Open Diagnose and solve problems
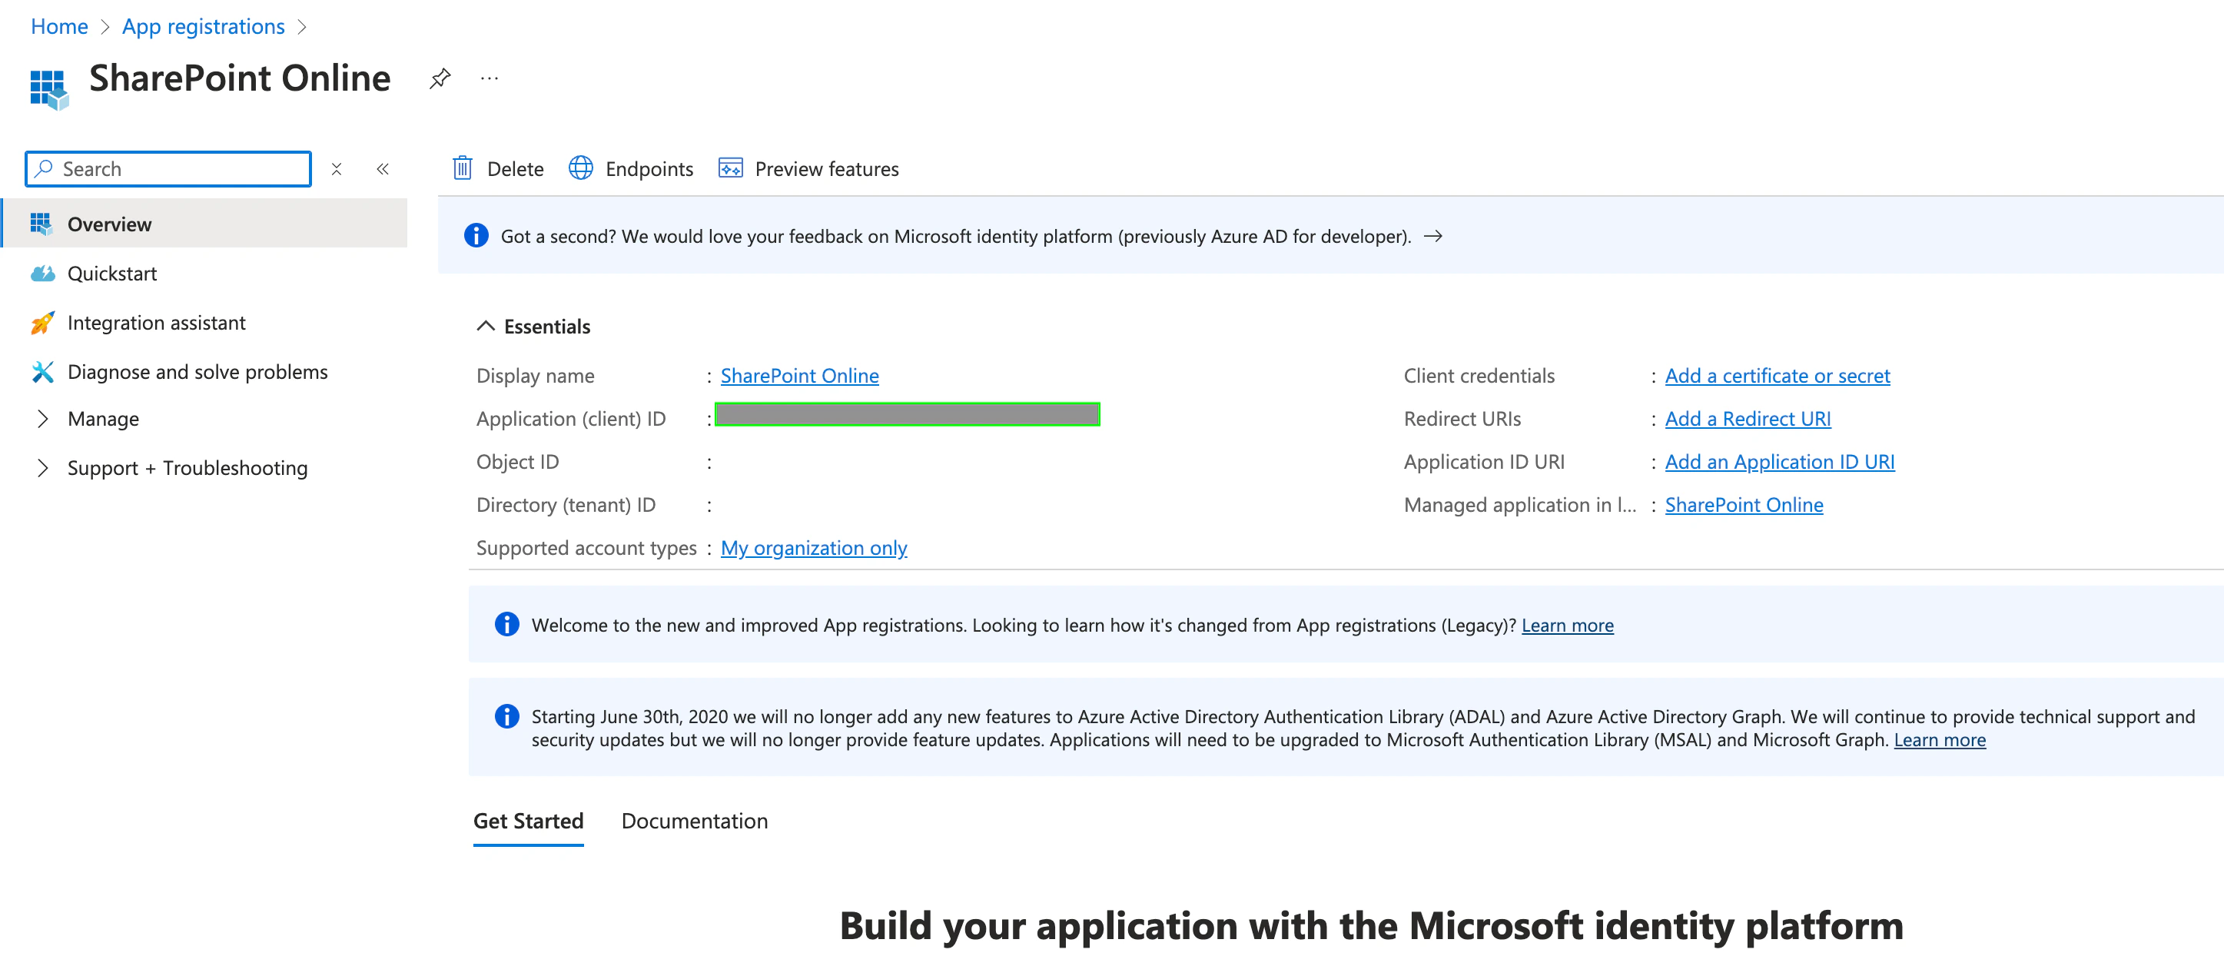Image resolution: width=2224 pixels, height=956 pixels. (x=197, y=372)
